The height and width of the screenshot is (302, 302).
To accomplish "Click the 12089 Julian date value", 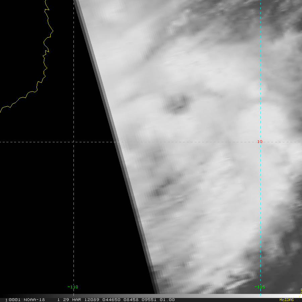I will 92,300.
